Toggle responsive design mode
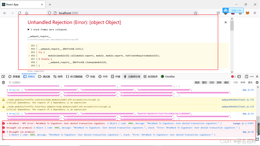 tap(247, 77)
